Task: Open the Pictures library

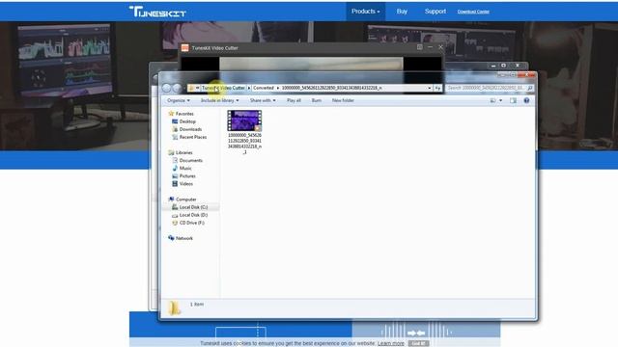Action: point(187,176)
